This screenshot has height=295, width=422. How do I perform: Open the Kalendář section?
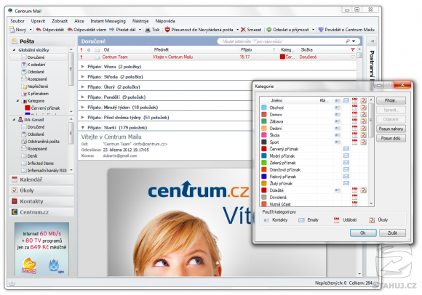coord(41,179)
